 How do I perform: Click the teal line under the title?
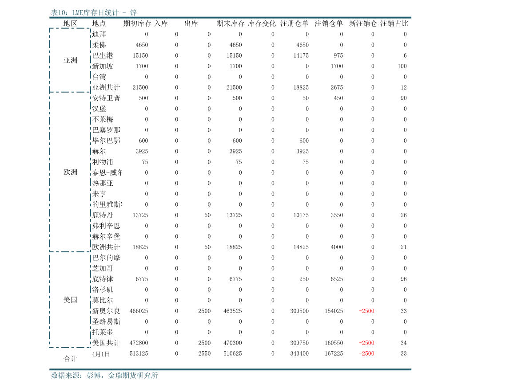(230, 17)
